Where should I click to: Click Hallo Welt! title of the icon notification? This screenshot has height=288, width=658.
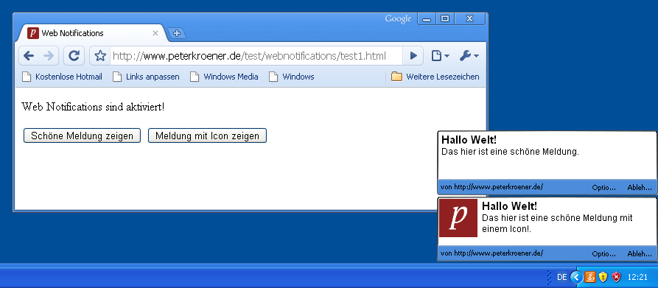click(509, 206)
